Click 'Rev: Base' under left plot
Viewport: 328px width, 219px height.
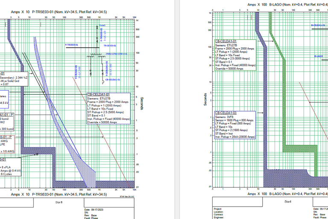tap(91, 215)
